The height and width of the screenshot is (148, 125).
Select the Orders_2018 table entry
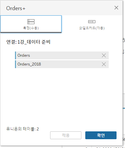click(62, 64)
